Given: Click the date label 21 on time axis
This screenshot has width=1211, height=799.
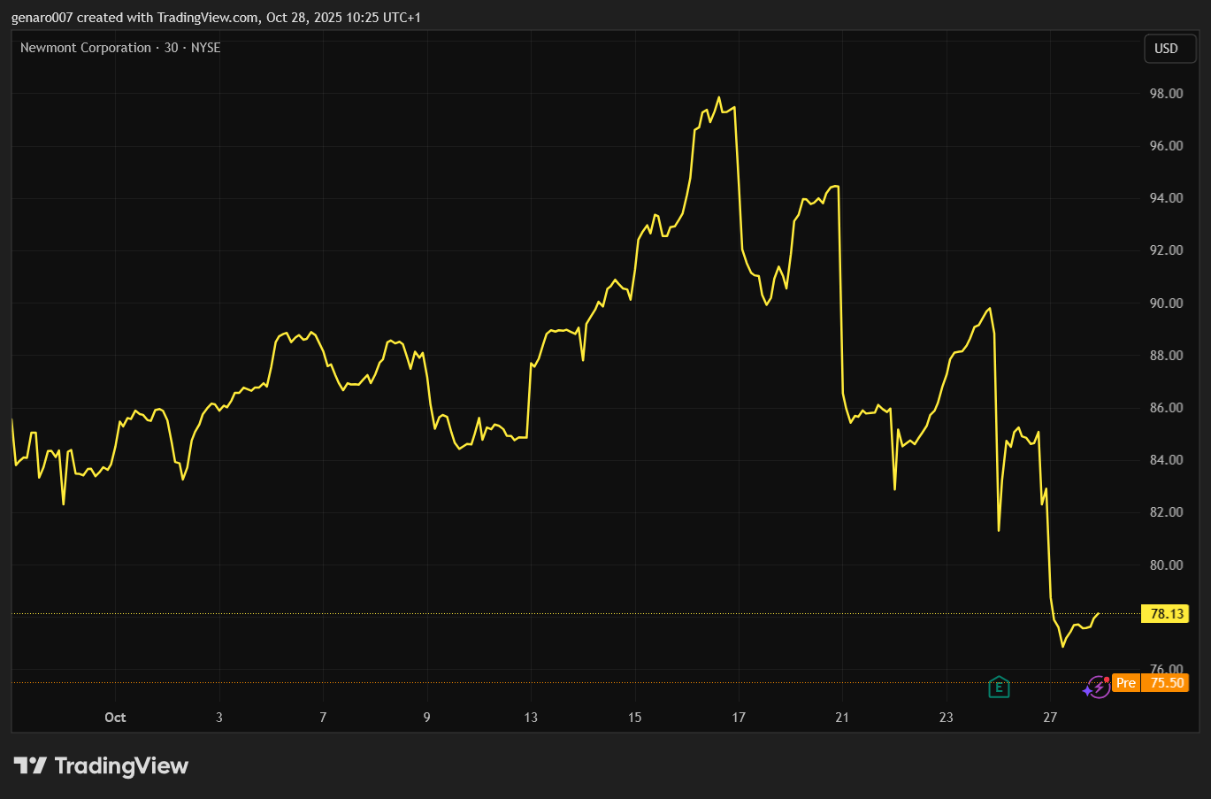Looking at the screenshot, I should tap(842, 717).
